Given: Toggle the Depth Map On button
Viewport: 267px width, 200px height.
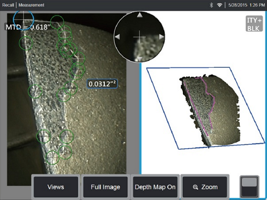Looking at the screenshot, I should click(x=155, y=187).
